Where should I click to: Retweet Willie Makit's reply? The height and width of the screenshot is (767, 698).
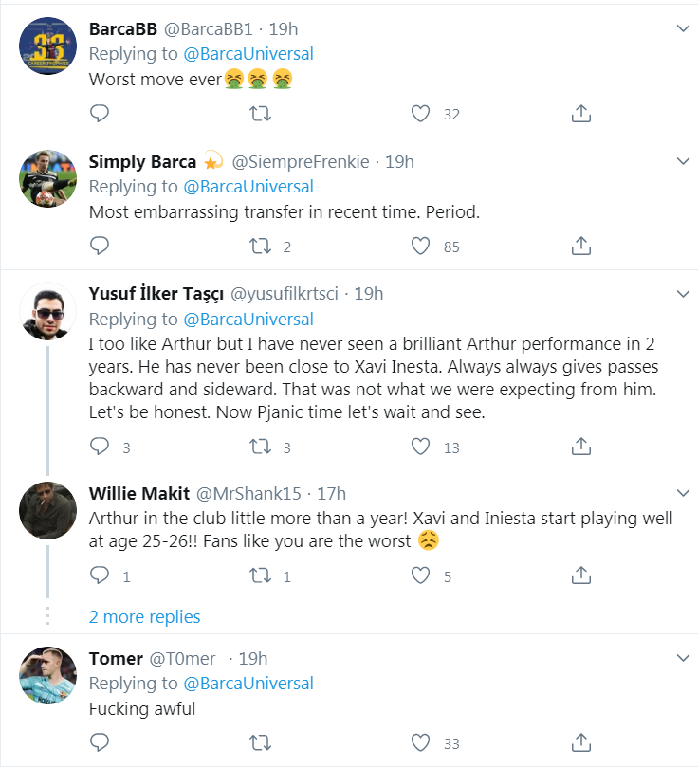(x=260, y=575)
